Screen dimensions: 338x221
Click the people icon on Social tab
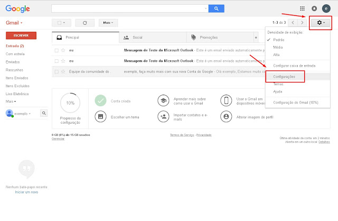tap(126, 38)
